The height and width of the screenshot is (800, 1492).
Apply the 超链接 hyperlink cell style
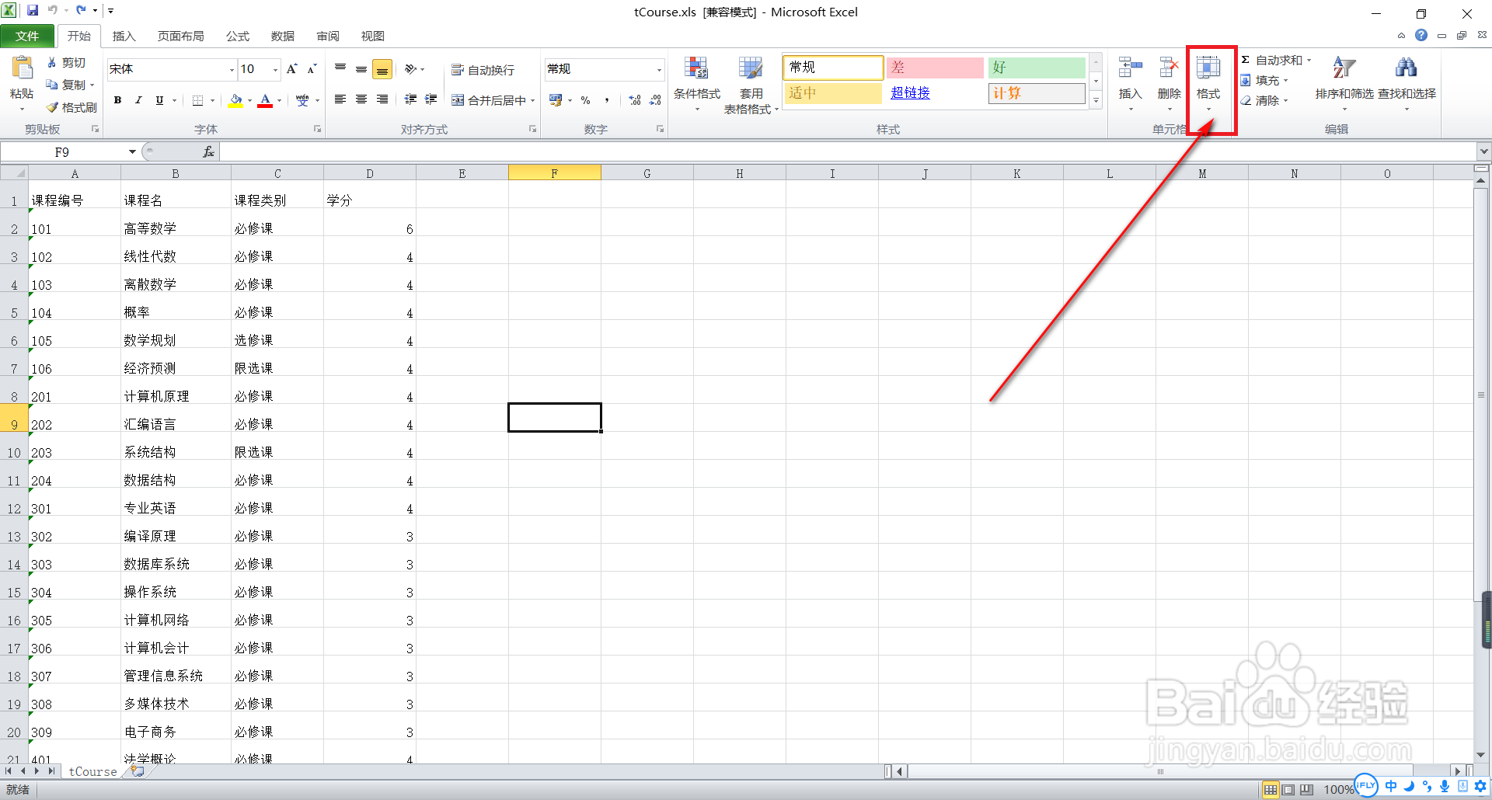click(935, 92)
